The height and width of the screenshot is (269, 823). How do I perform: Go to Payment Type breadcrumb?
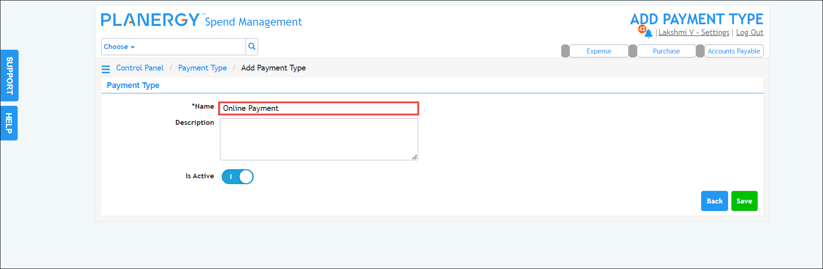(x=202, y=68)
